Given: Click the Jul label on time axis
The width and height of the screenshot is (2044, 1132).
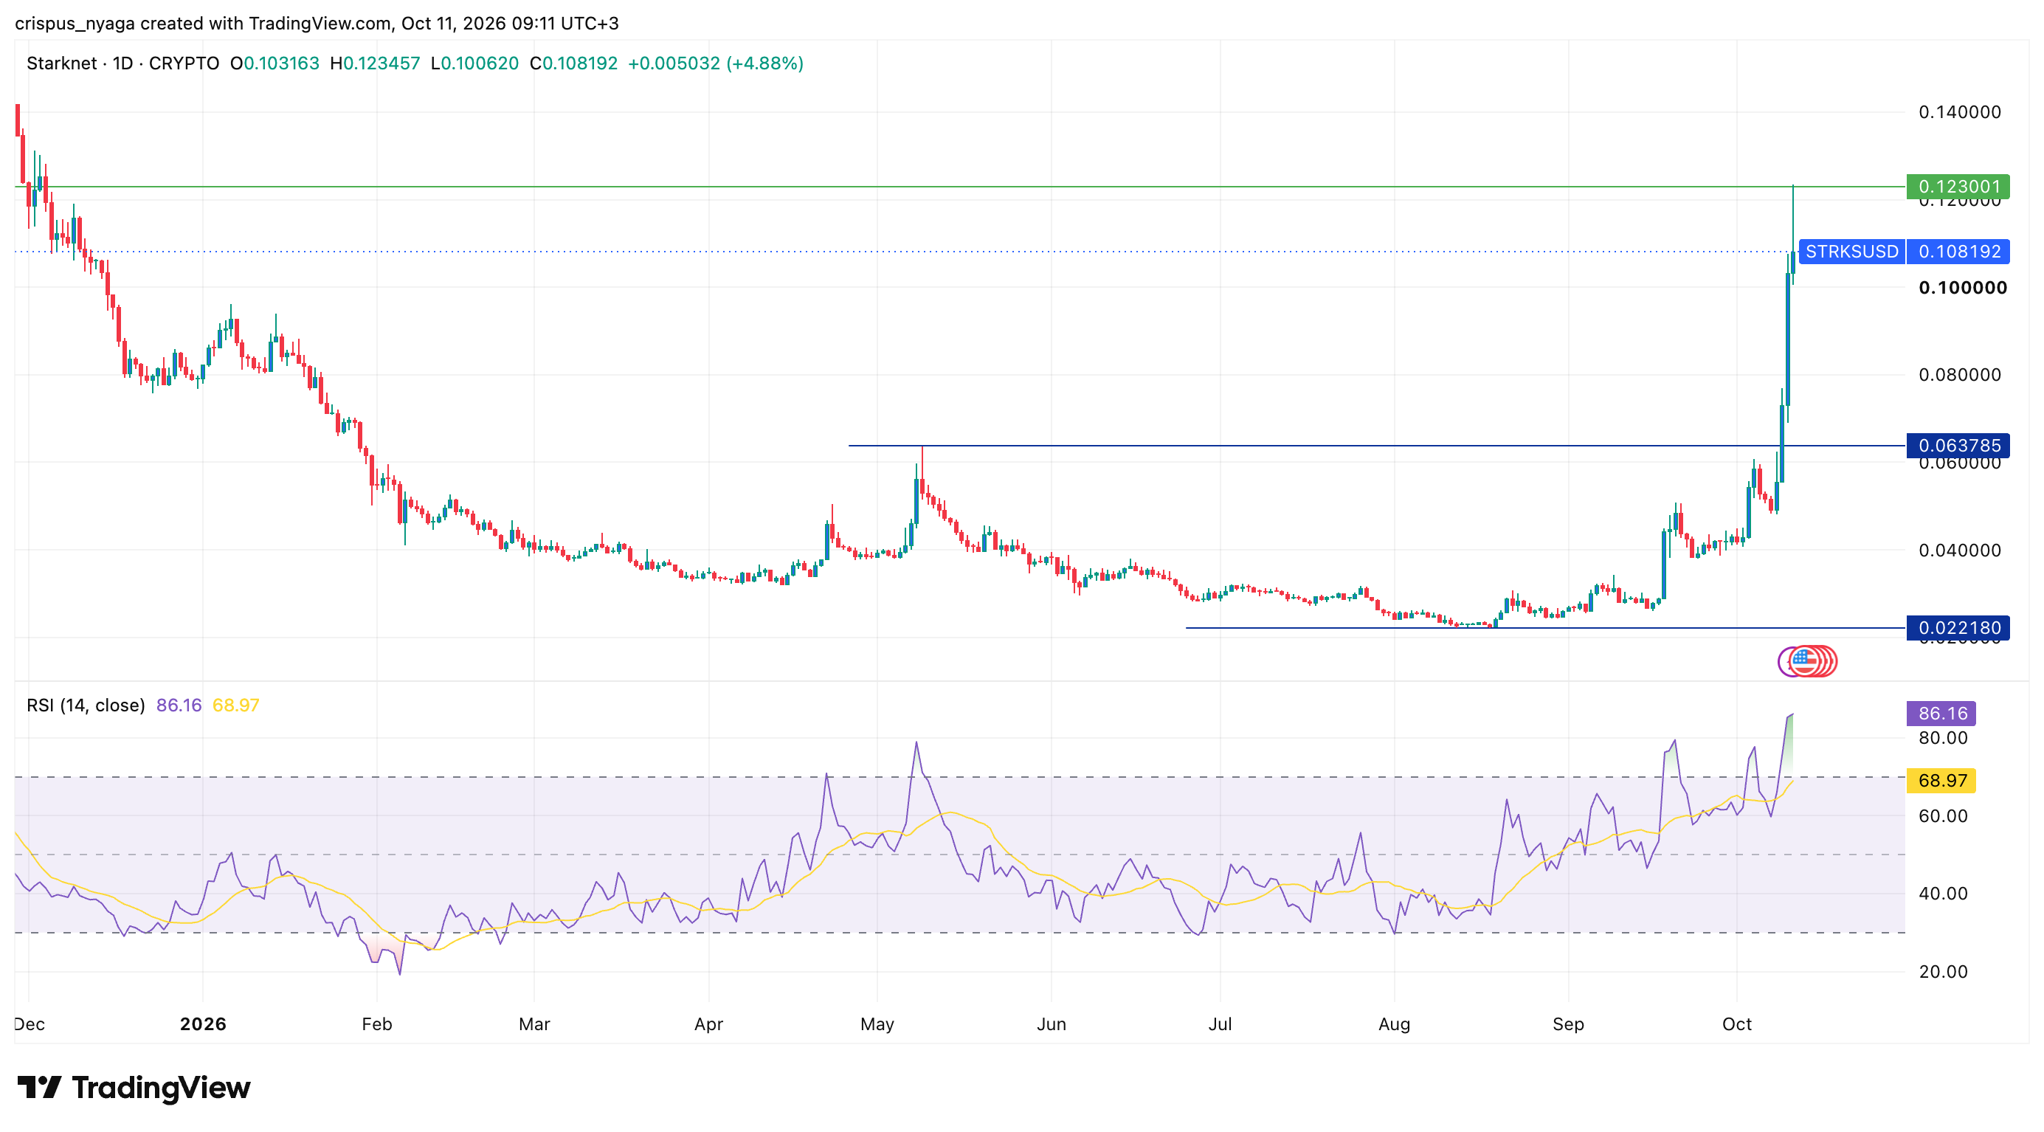Looking at the screenshot, I should (1220, 1024).
